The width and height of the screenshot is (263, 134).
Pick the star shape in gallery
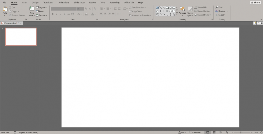pos(174,14)
